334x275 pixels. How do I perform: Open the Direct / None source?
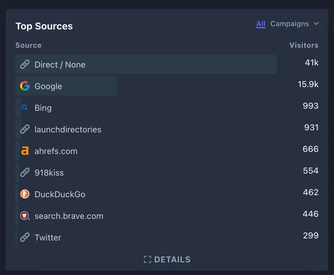[x=60, y=65]
